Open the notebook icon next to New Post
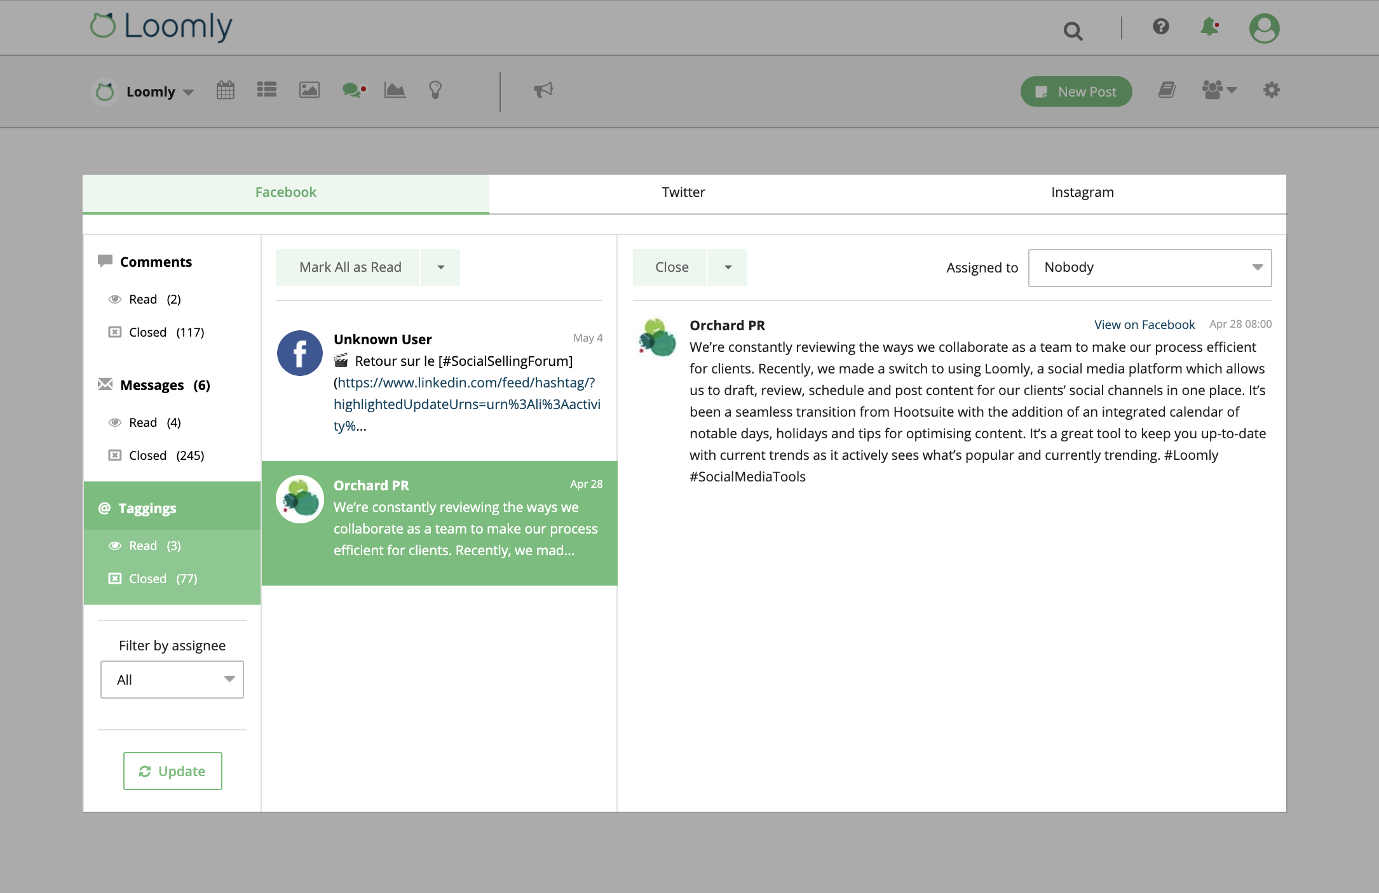 coord(1167,90)
